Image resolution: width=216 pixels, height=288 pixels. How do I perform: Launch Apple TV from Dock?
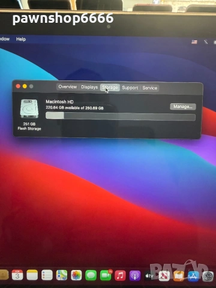pos(149,276)
